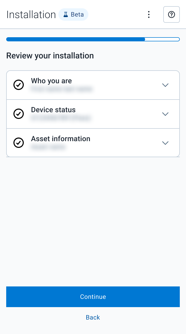Click the checkmark icon beside Who you are
Image resolution: width=186 pixels, height=334 pixels.
pyautogui.click(x=19, y=85)
